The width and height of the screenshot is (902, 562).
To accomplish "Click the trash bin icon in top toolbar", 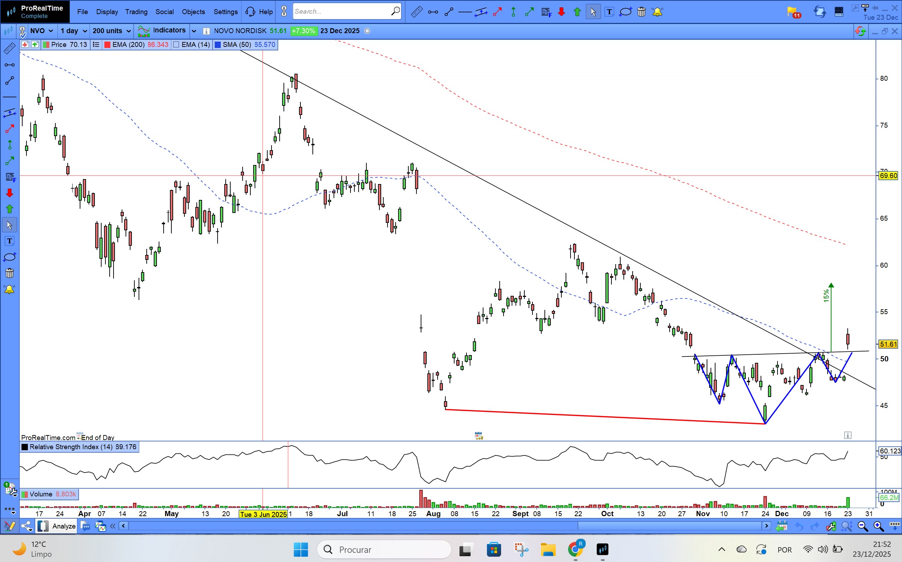I will [x=641, y=12].
